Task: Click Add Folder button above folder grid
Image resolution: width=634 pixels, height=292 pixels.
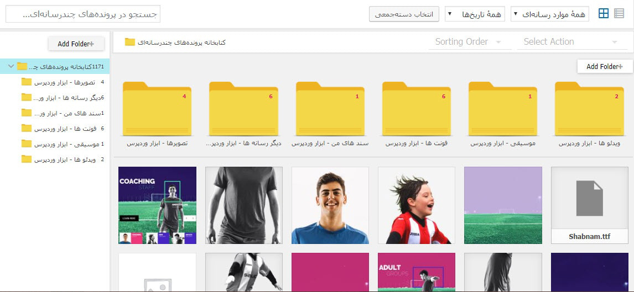Action: (x=605, y=67)
